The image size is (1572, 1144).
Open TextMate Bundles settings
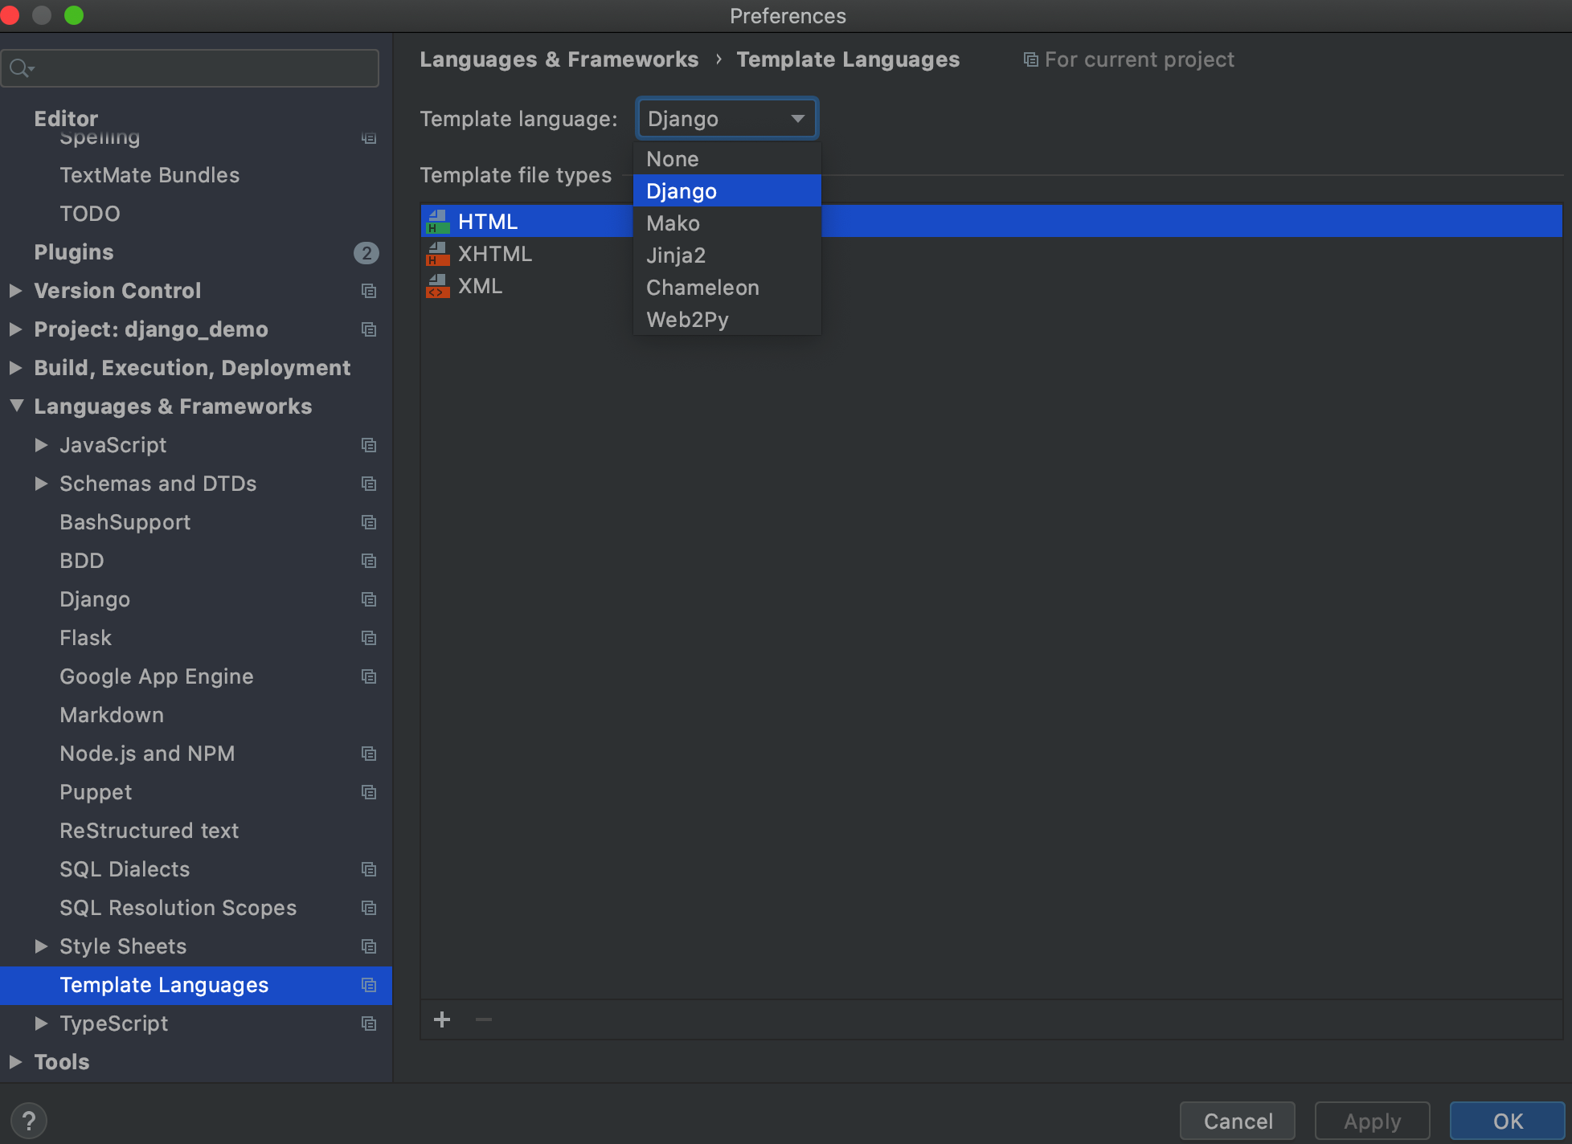pyautogui.click(x=149, y=175)
